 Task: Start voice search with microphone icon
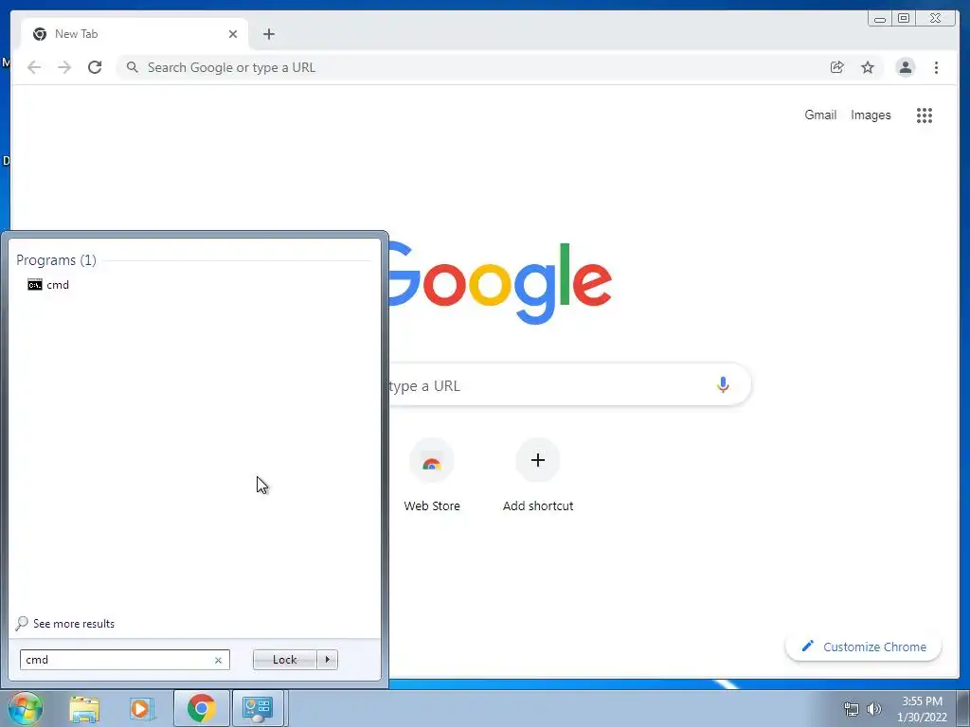pos(723,385)
